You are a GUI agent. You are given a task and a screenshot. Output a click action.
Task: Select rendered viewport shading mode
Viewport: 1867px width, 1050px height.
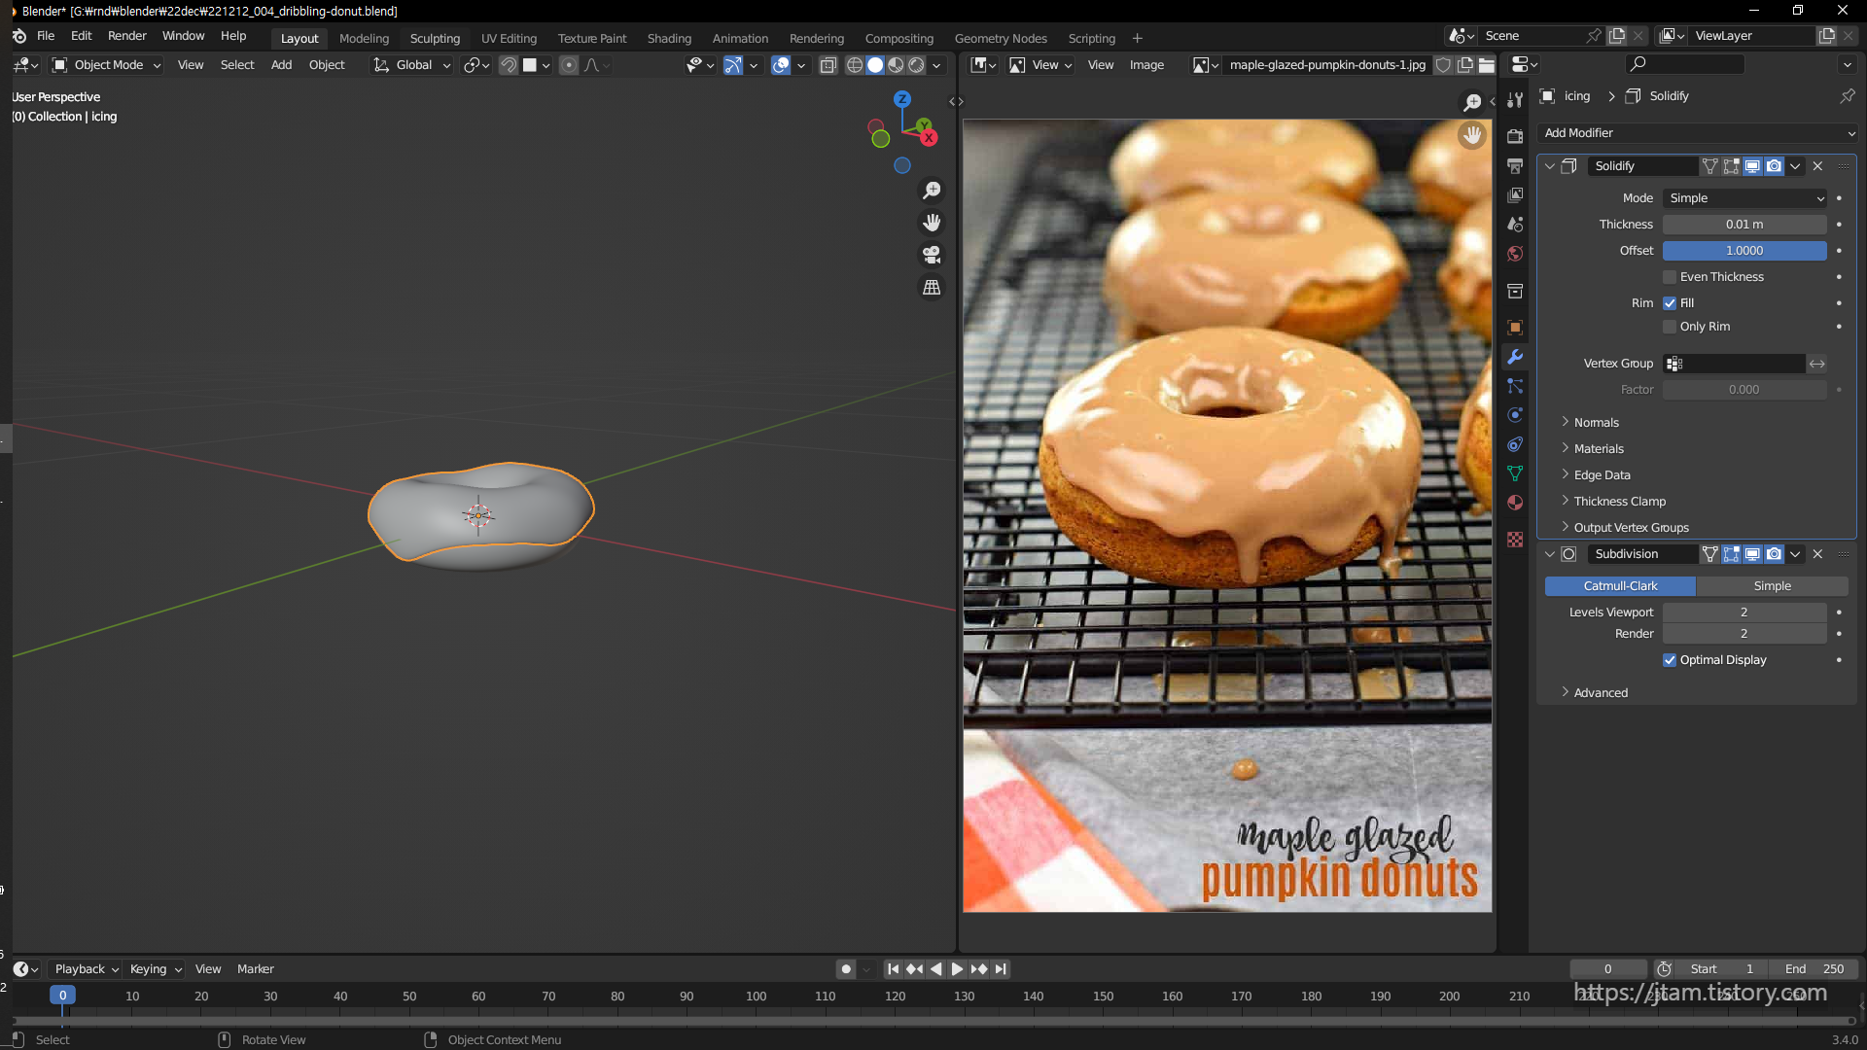tap(916, 65)
